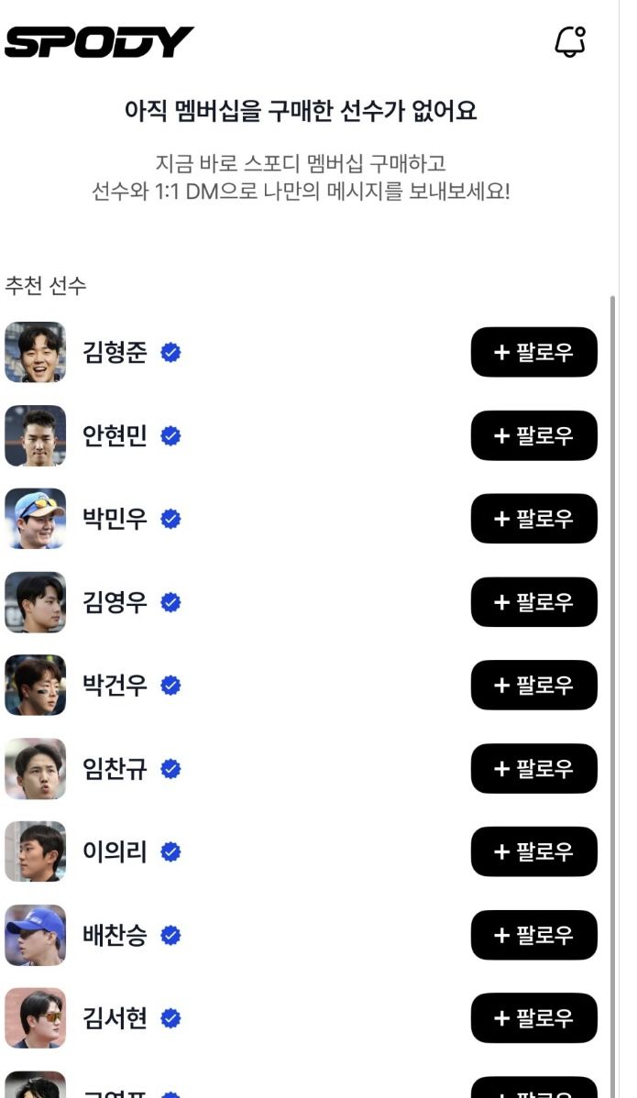The height and width of the screenshot is (1098, 637).
Task: Follow player 이의리
Action: (x=533, y=851)
